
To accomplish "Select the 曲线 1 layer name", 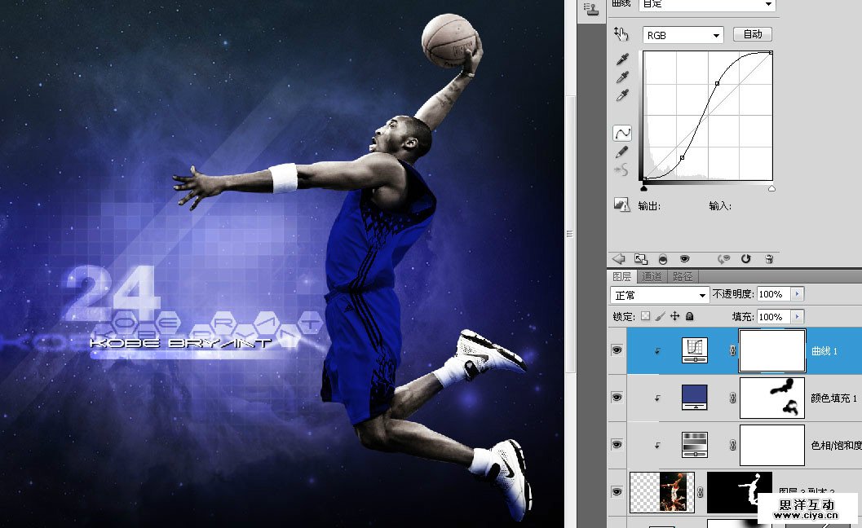I will point(824,350).
